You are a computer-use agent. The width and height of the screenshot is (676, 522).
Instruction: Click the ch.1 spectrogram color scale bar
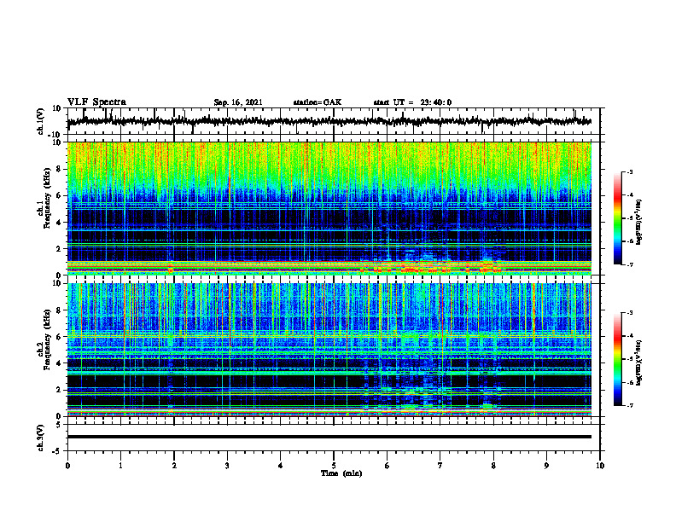[x=618, y=218]
